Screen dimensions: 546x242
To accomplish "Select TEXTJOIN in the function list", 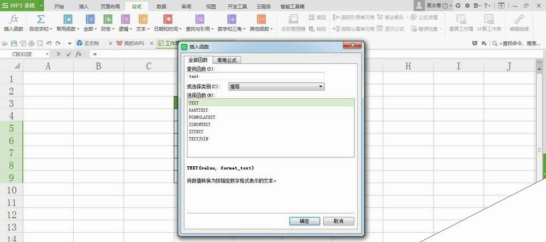I will (x=271, y=139).
